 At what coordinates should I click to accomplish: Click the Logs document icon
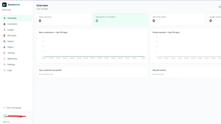click(4, 70)
